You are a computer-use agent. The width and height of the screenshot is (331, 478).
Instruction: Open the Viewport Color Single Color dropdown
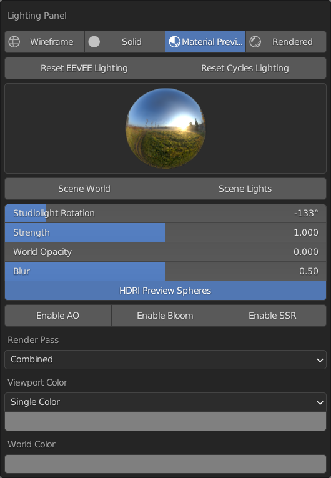(x=165, y=402)
